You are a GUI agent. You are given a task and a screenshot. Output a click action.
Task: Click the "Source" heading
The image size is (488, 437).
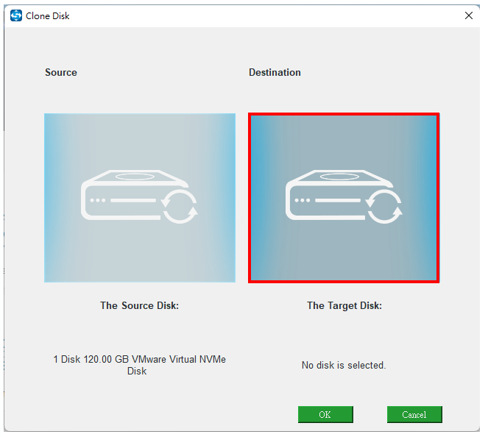point(61,73)
